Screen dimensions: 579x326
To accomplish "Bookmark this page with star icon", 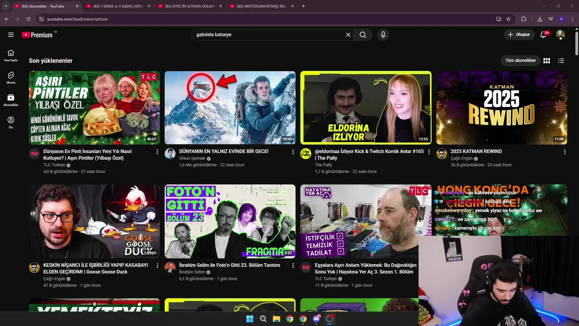I will (508, 19).
